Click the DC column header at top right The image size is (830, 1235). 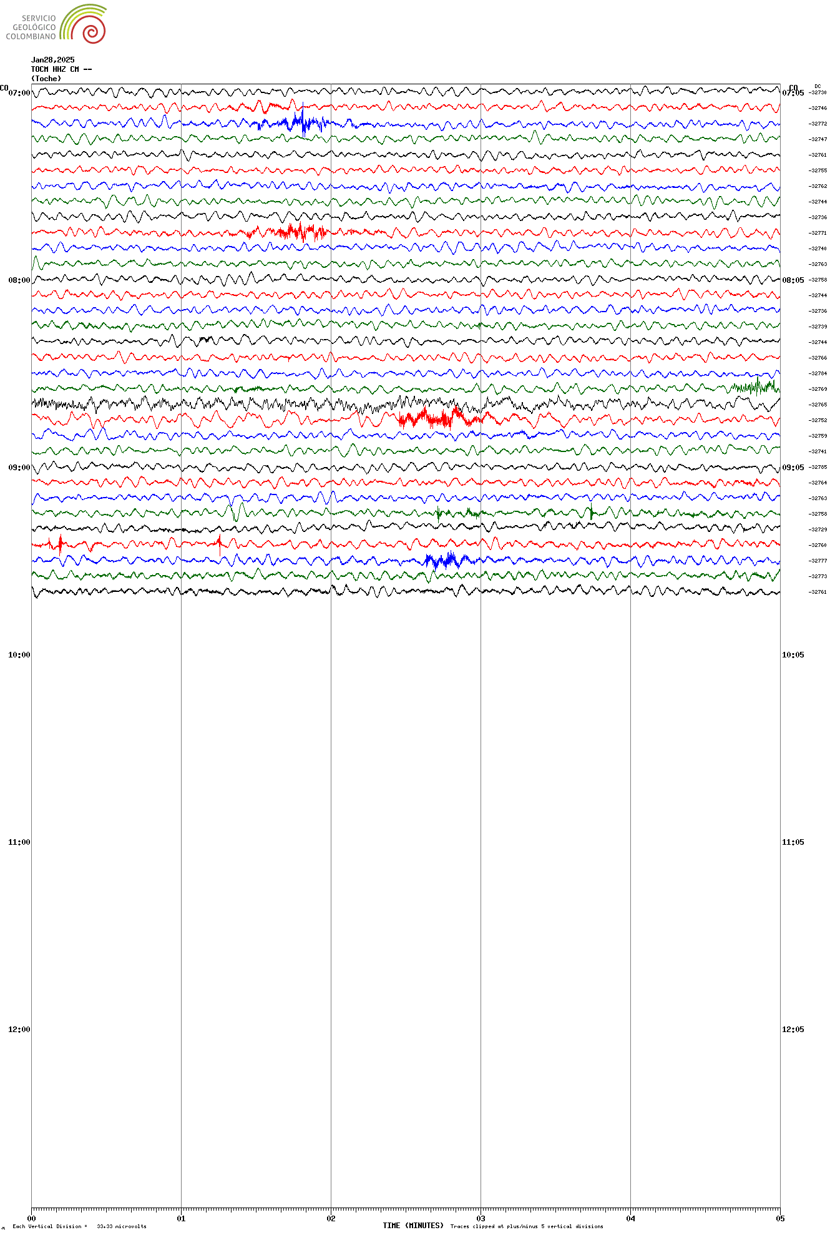[818, 86]
